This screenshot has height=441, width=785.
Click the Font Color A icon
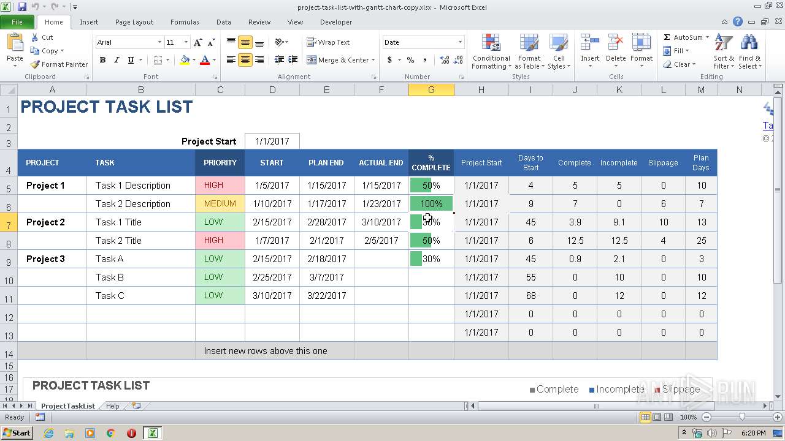point(205,60)
